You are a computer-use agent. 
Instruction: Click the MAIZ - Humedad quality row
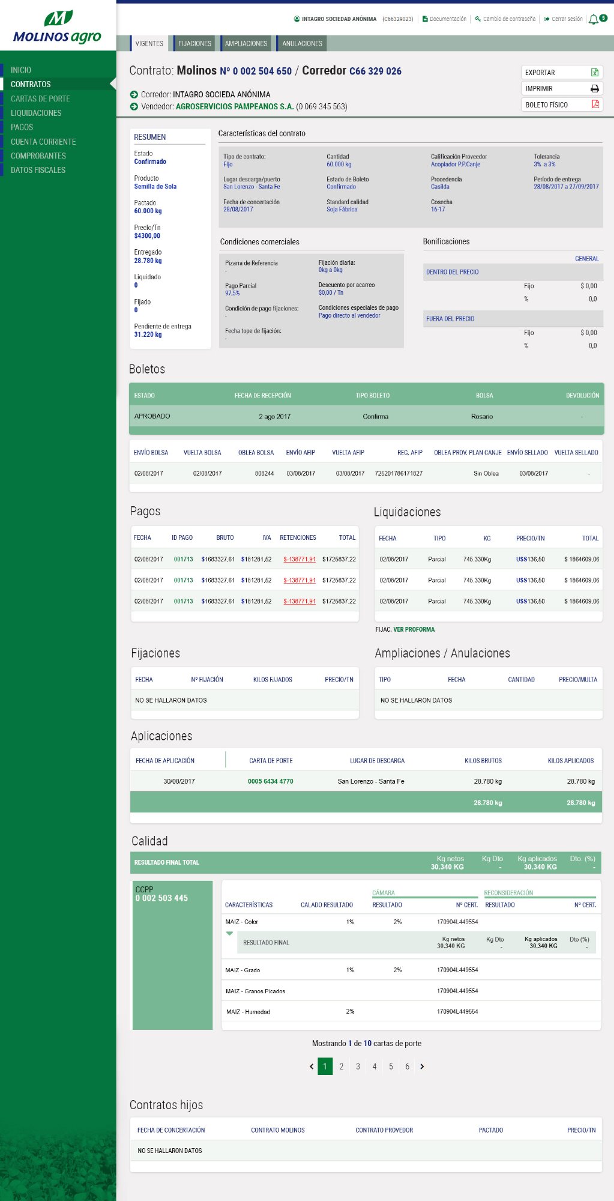coord(412,1011)
